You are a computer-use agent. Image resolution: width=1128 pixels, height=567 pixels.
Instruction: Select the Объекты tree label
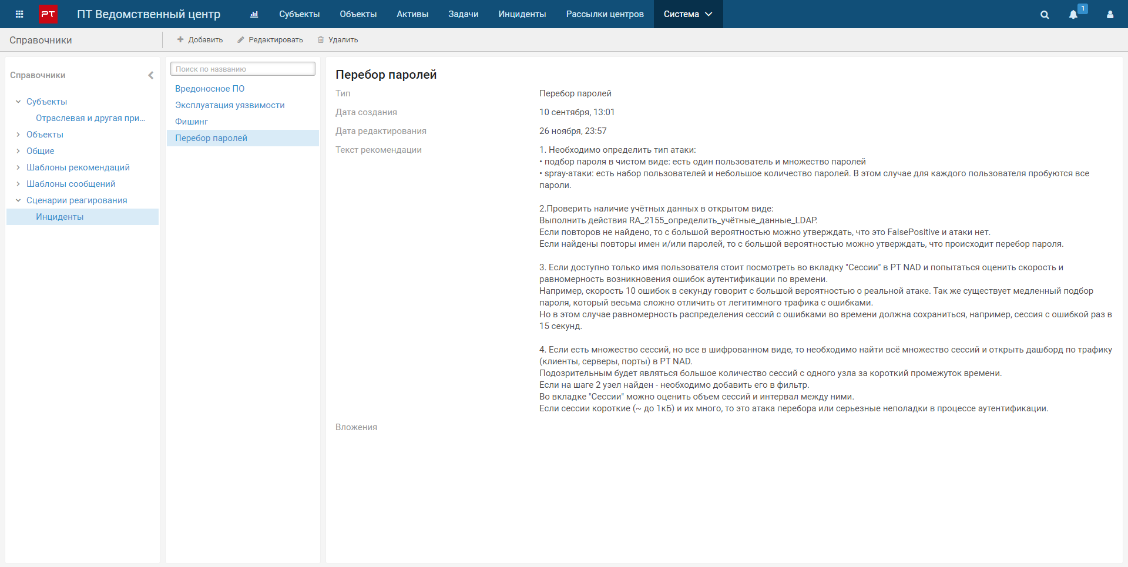[x=45, y=135]
